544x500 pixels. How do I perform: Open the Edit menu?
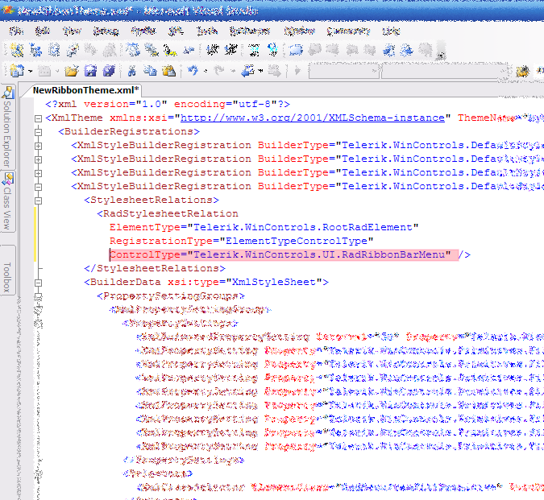43,31
